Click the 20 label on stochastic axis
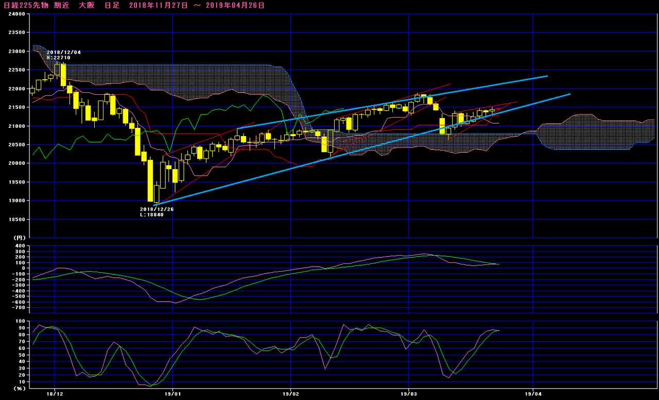This screenshot has width=659, height=400. pyautogui.click(x=22, y=375)
